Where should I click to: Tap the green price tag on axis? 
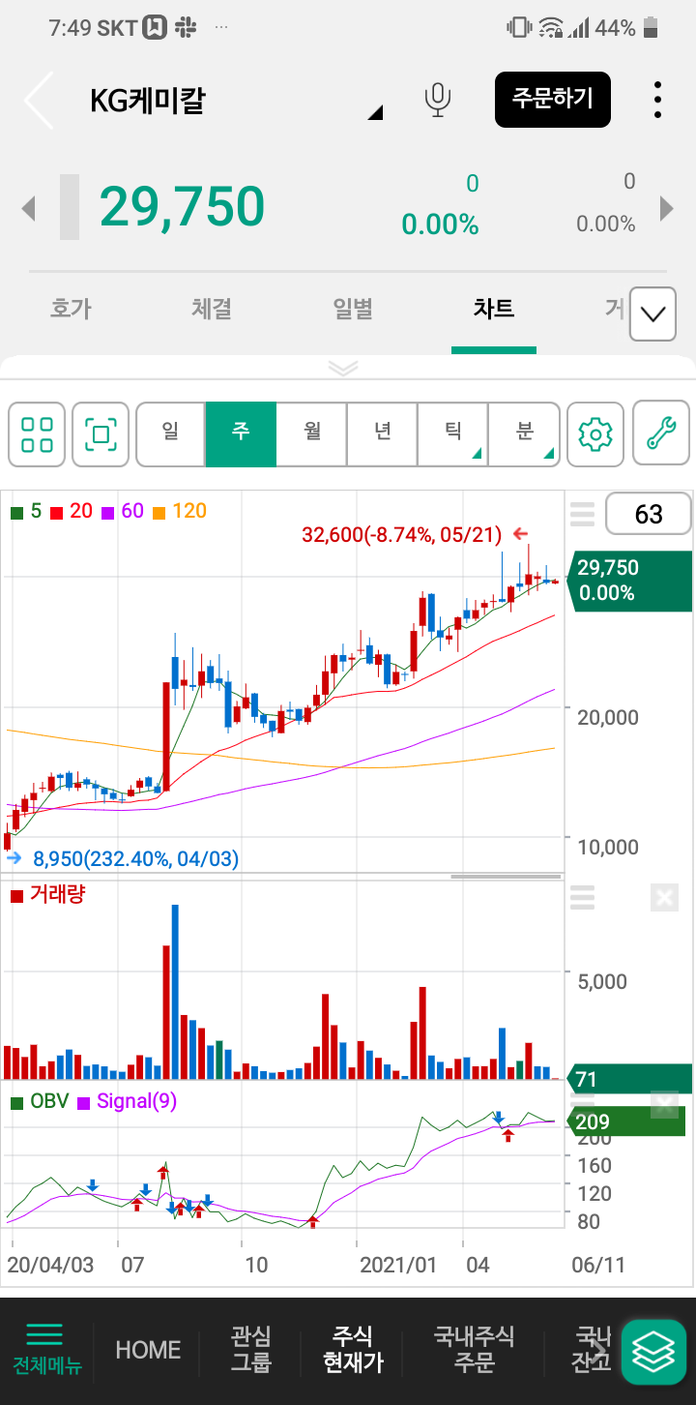(630, 581)
